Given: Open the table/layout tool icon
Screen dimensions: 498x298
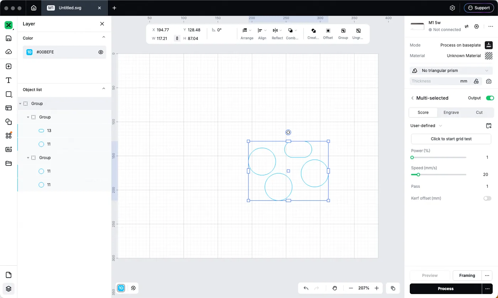Looking at the screenshot, I should tap(9, 108).
